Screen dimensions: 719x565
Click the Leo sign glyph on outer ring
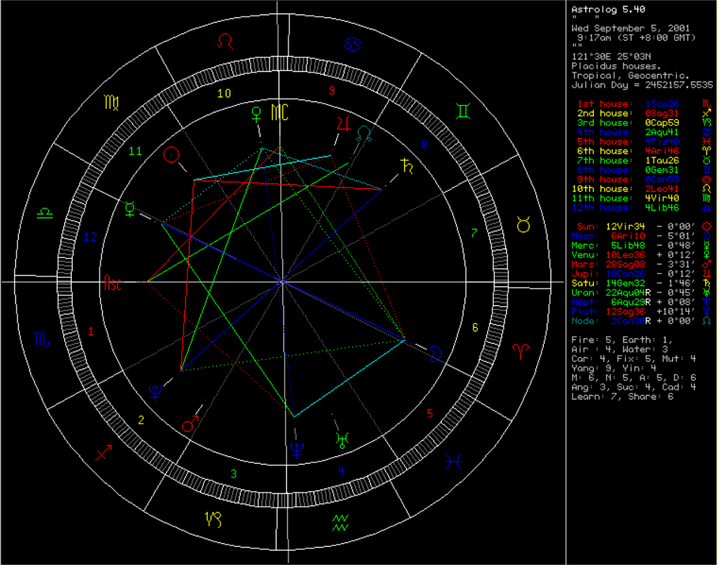(225, 42)
